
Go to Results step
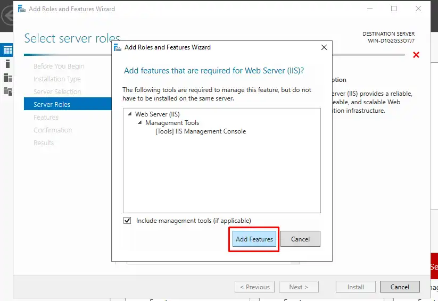tap(44, 143)
